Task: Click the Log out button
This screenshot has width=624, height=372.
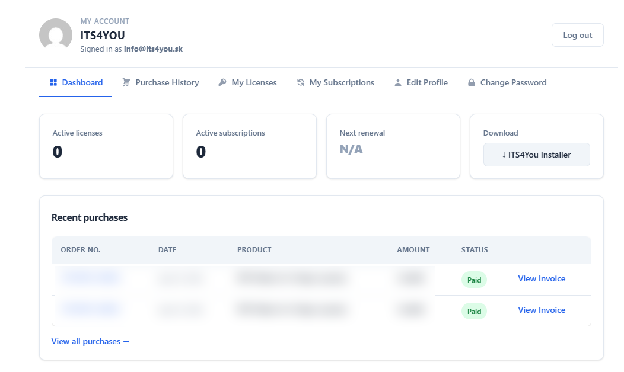Action: tap(578, 35)
